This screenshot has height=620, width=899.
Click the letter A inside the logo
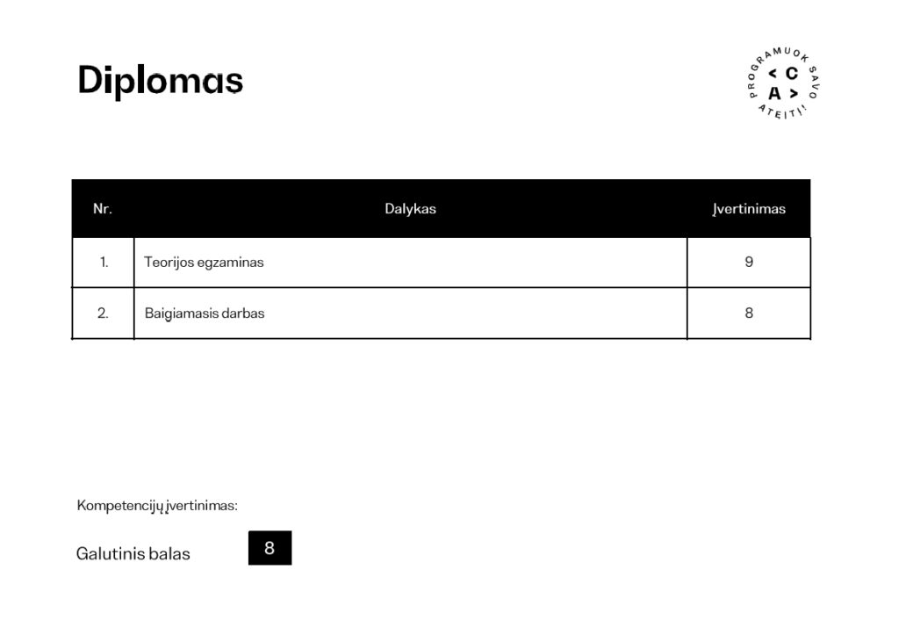[x=773, y=93]
